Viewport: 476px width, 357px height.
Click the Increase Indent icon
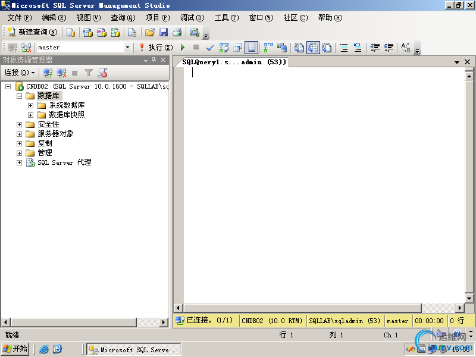(x=389, y=48)
